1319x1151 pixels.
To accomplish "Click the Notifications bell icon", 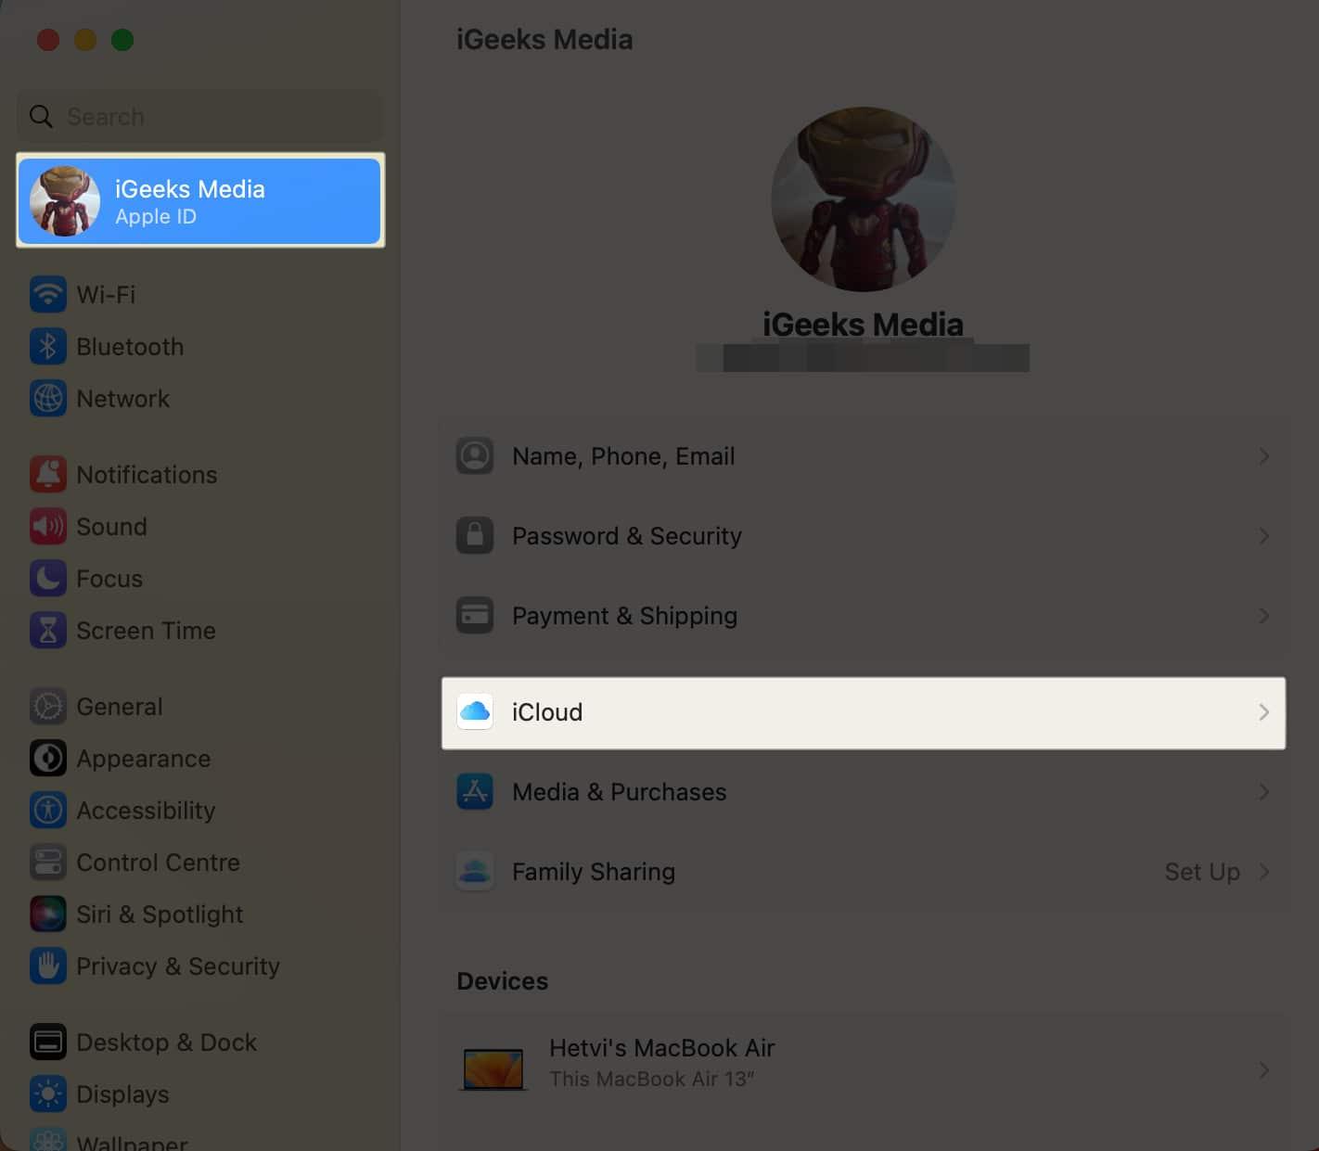I will (48, 475).
